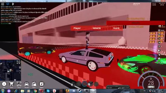Open Counter-Strike from the taskbar
The width and height of the screenshot is (166, 93).
pos(67,91)
